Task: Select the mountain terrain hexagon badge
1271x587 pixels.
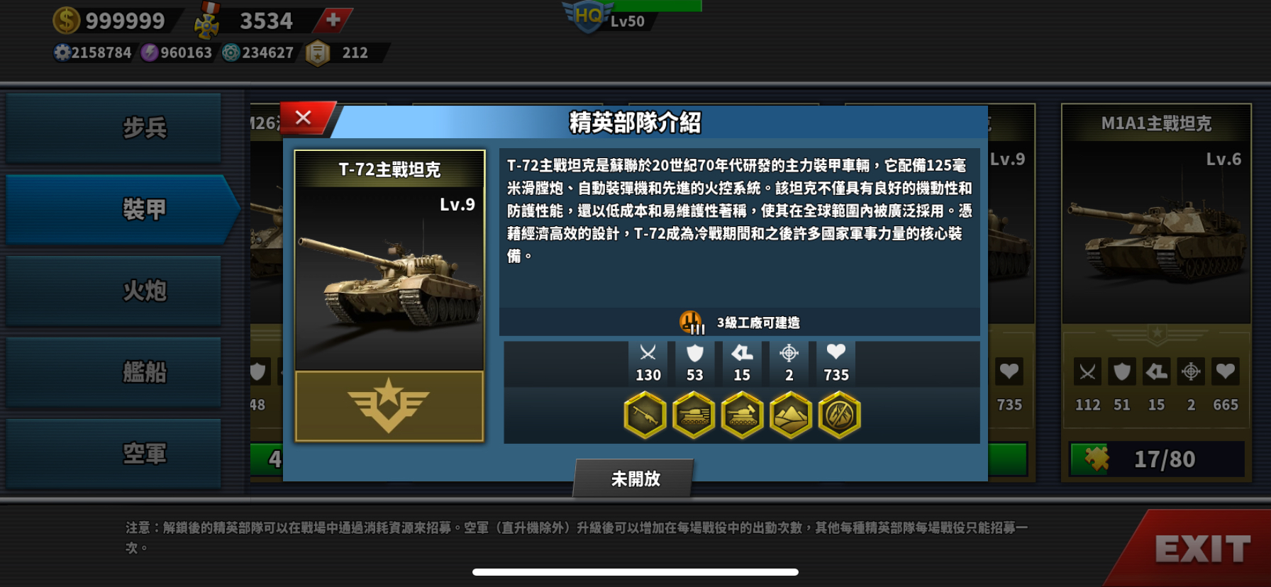Action: pyautogui.click(x=790, y=415)
